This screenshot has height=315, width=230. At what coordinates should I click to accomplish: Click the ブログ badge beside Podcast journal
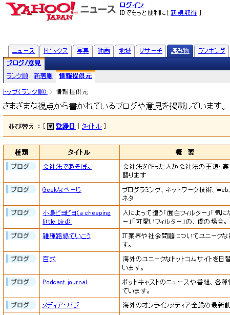tap(21, 282)
